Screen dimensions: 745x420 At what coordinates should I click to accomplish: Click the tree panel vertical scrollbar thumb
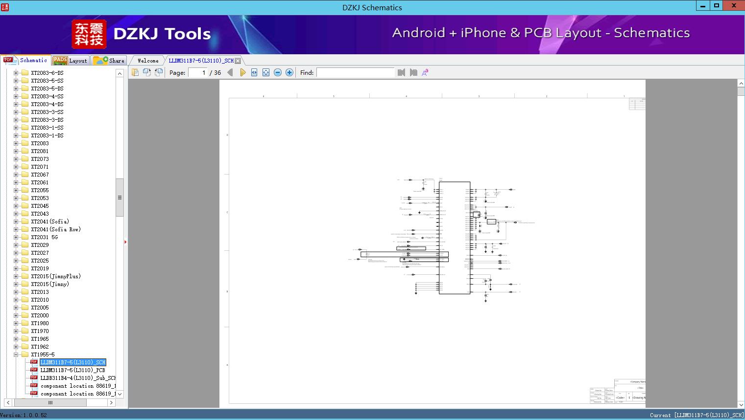(120, 198)
